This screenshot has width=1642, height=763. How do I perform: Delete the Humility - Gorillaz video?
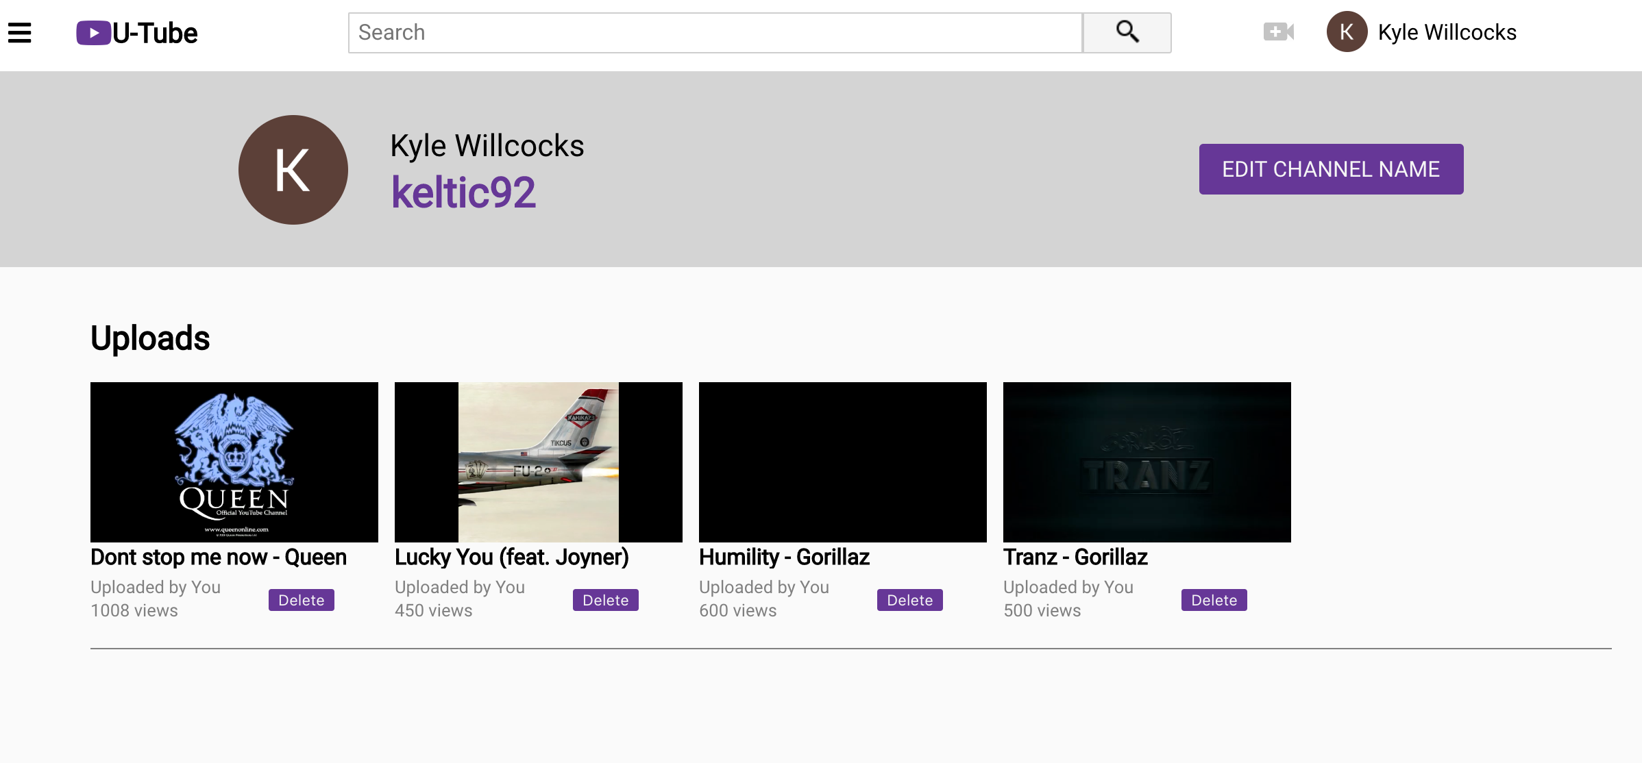point(909,600)
